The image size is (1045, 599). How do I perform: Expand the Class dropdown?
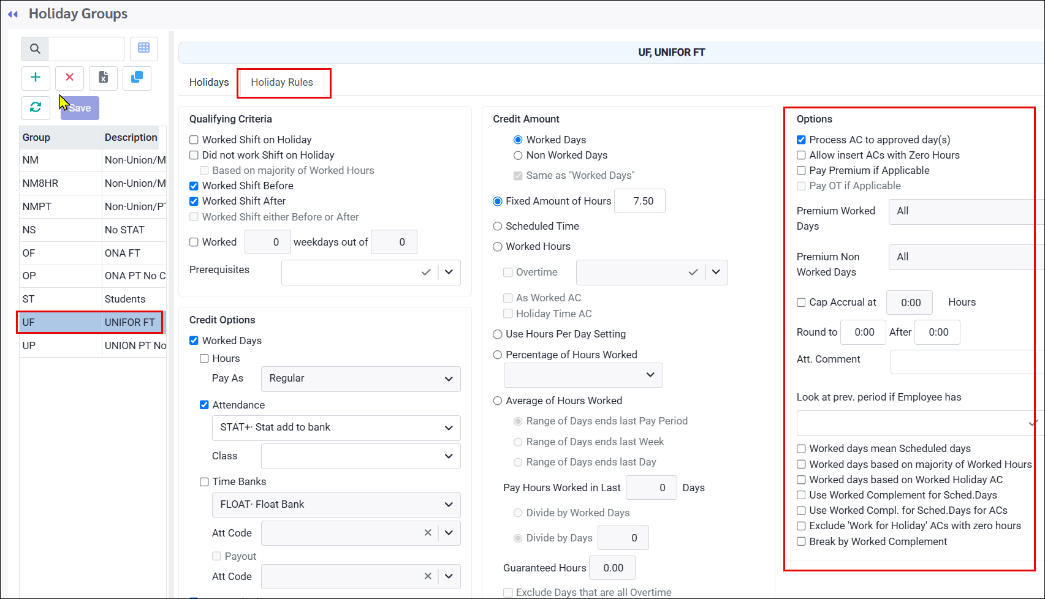pyautogui.click(x=361, y=456)
